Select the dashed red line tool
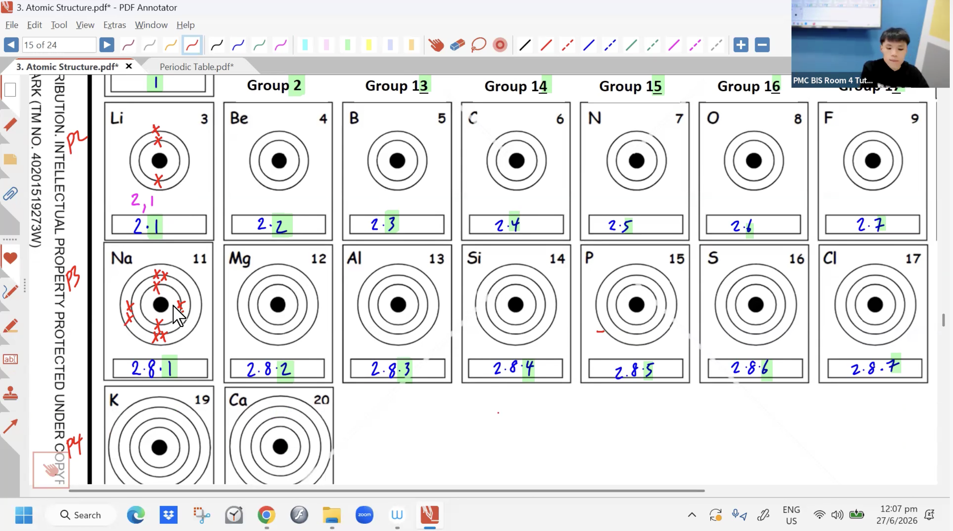The image size is (953, 531). [x=567, y=45]
